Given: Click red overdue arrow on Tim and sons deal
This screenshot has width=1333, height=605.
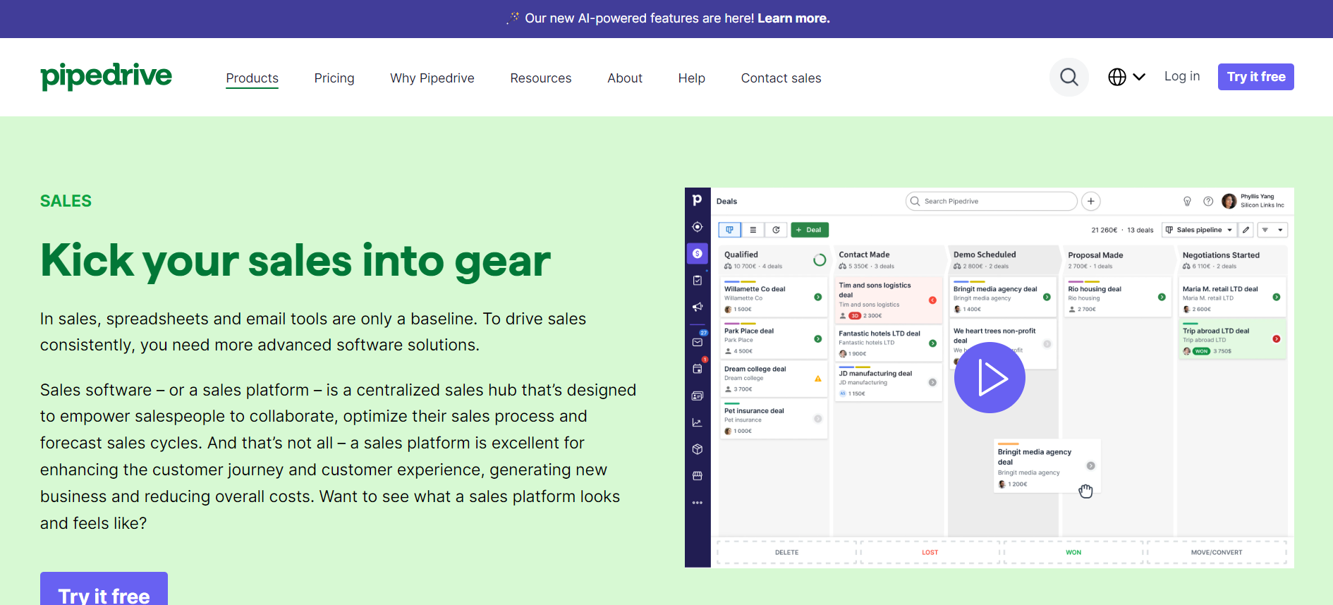Looking at the screenshot, I should coord(932,300).
